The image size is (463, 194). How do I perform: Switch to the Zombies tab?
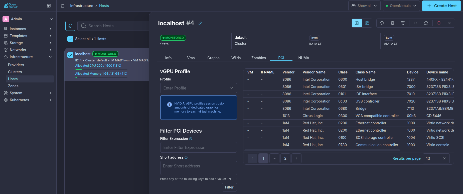259,58
